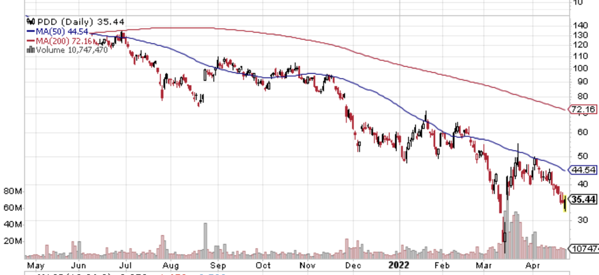Click the Dec label on date axis
Screen dimensions: 599x275
(353, 265)
